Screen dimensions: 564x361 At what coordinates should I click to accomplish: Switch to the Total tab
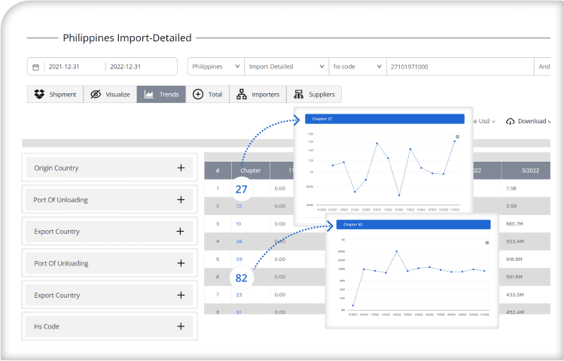tap(208, 95)
